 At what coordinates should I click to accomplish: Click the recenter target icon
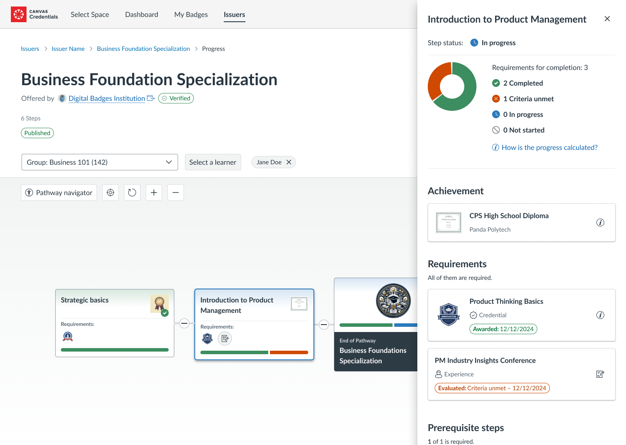pyautogui.click(x=110, y=193)
